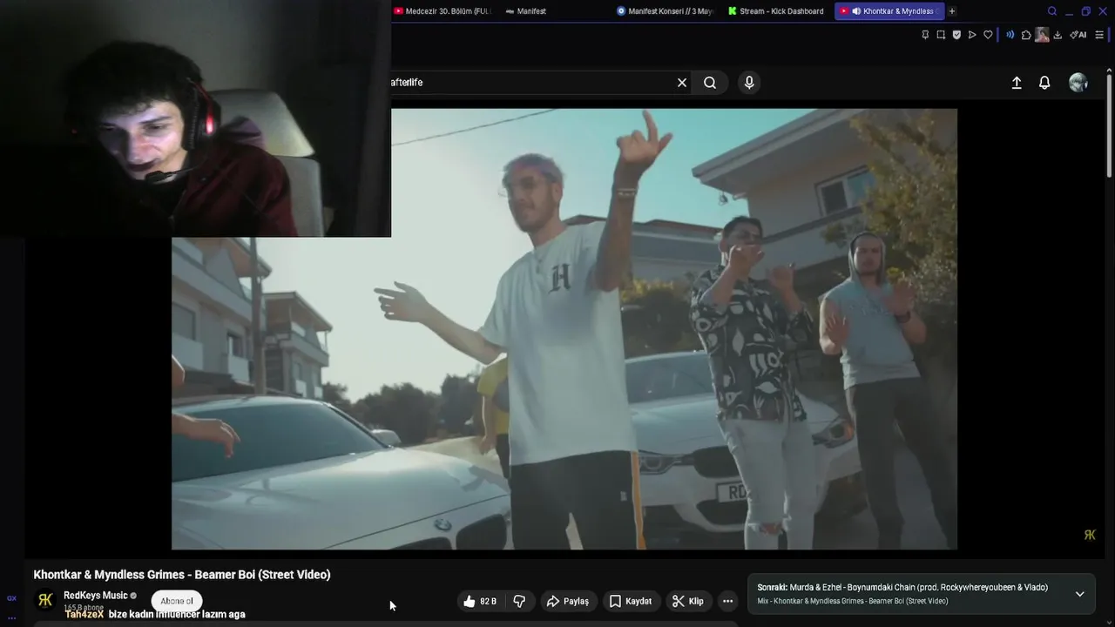
Task: Mute audio on the Khontkar tab speaker icon
Action: pyautogui.click(x=856, y=11)
